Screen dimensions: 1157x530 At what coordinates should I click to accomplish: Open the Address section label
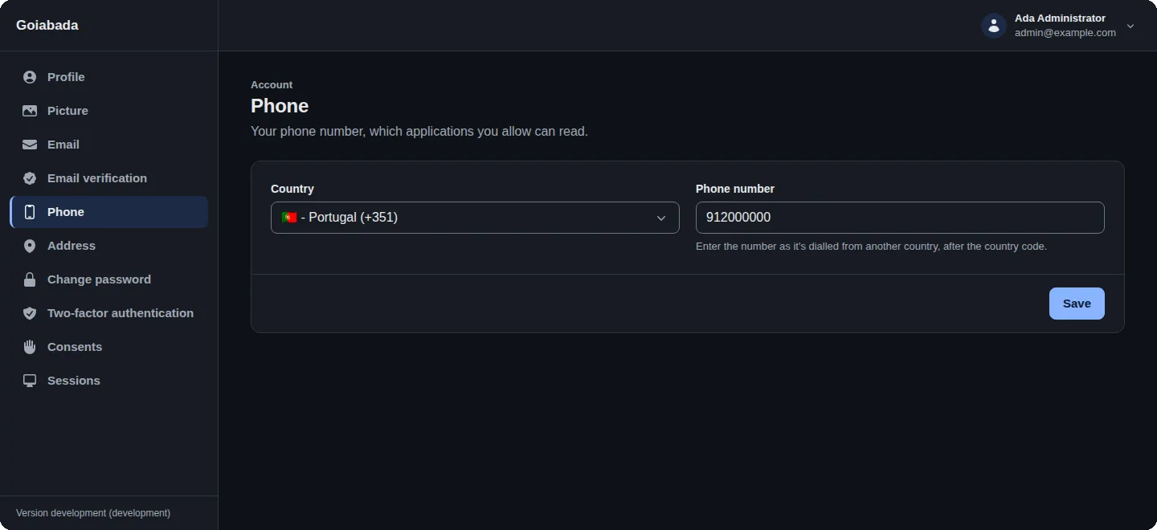[x=72, y=246]
